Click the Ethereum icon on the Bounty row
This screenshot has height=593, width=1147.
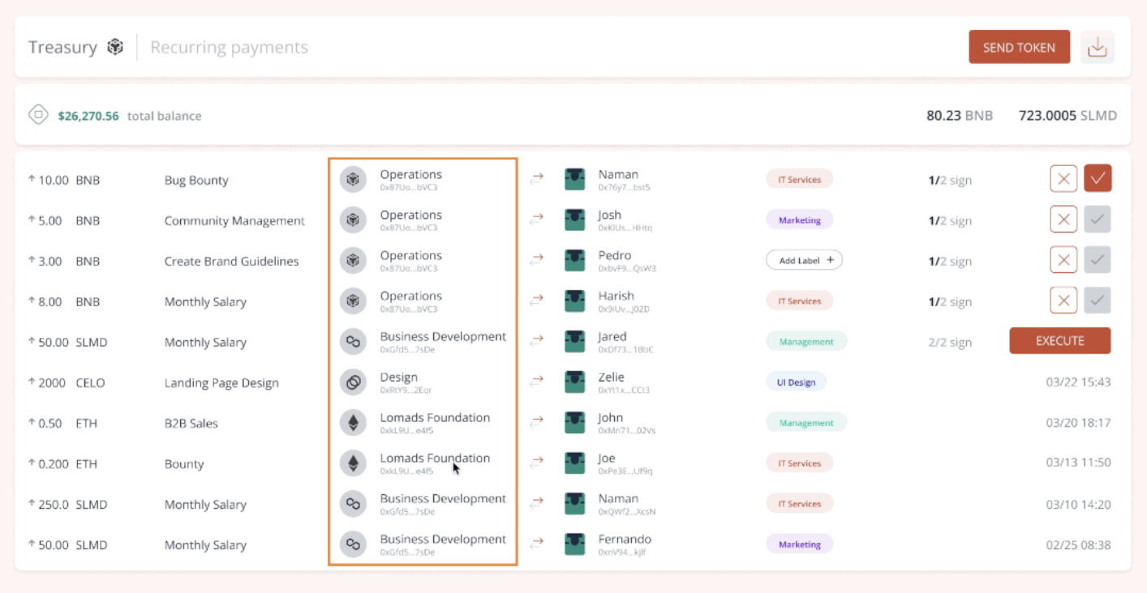pos(353,463)
